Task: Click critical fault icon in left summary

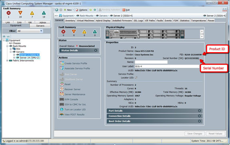Action: pos(8,13)
